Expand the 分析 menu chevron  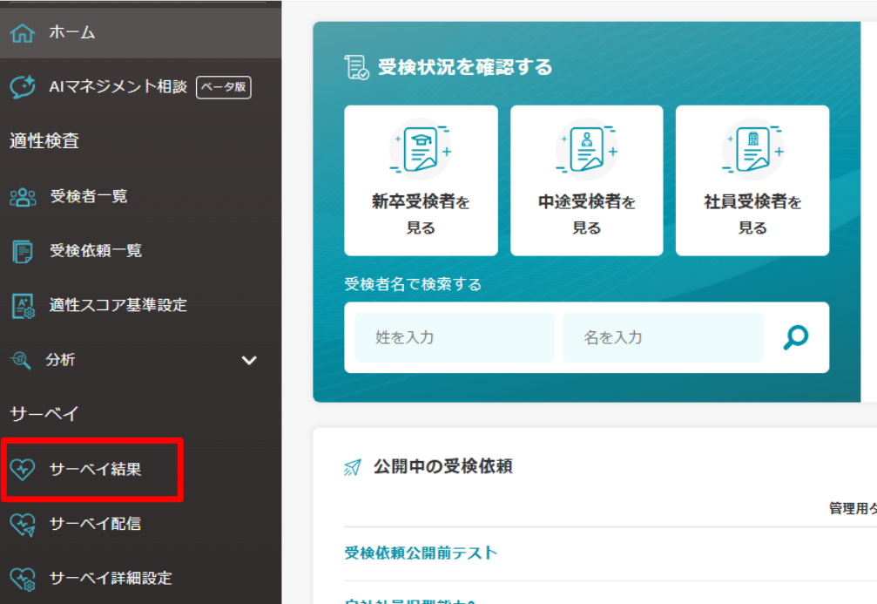tap(249, 360)
